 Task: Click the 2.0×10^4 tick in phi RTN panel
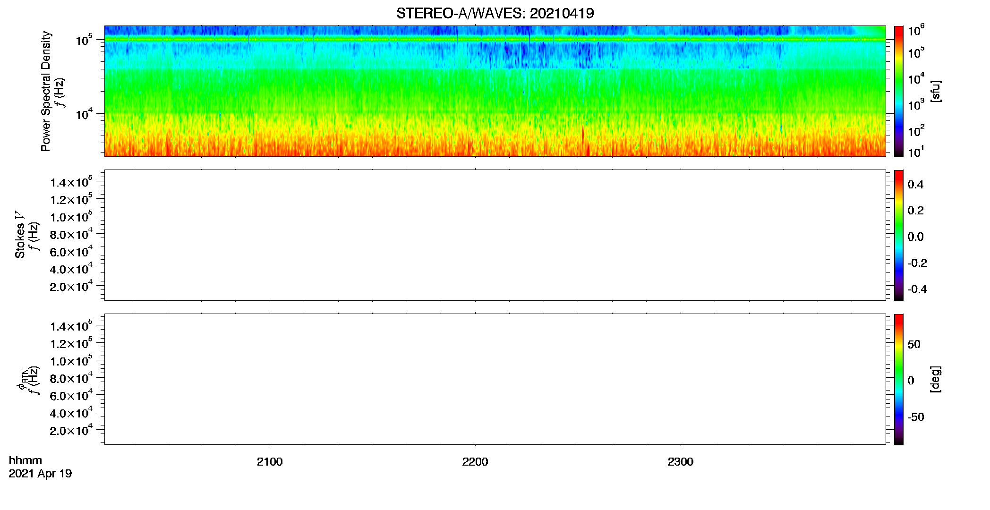(x=71, y=430)
